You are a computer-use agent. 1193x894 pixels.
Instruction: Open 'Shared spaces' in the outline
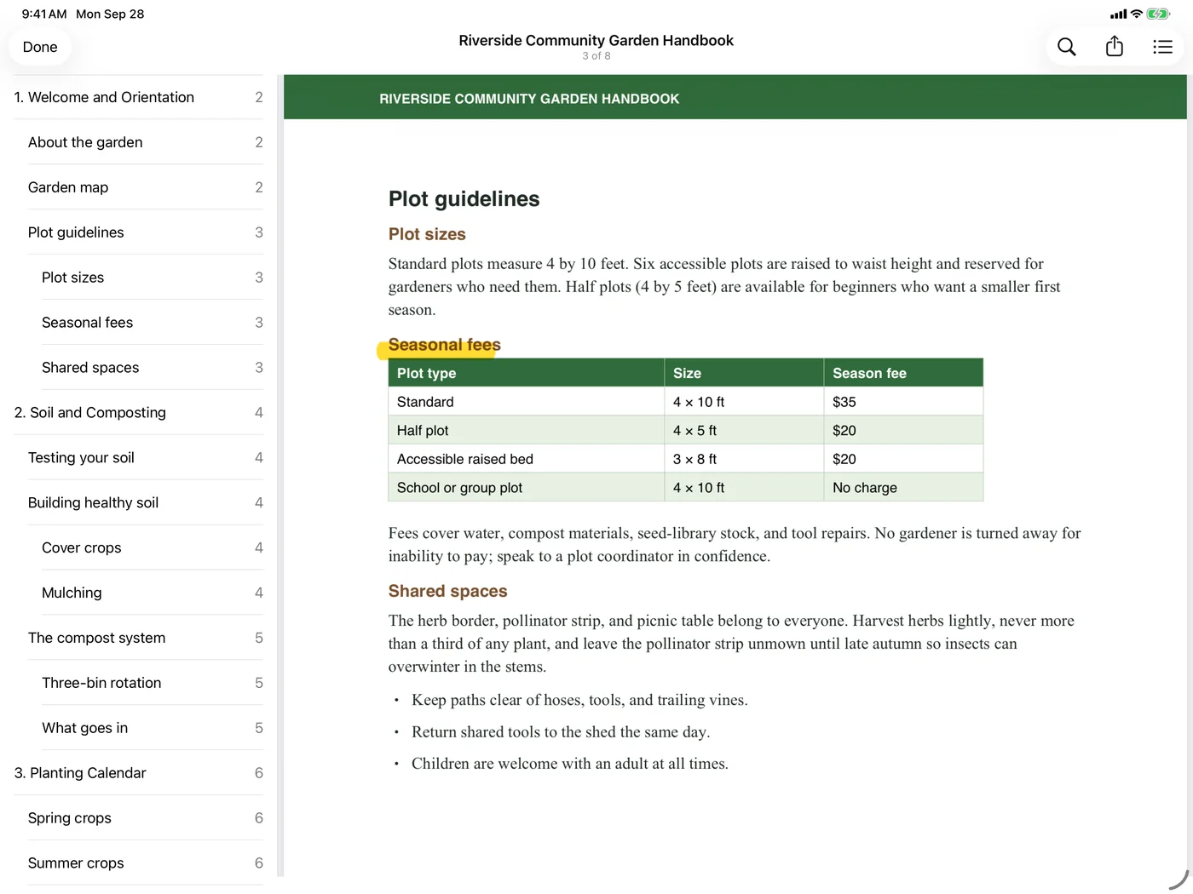point(152,368)
